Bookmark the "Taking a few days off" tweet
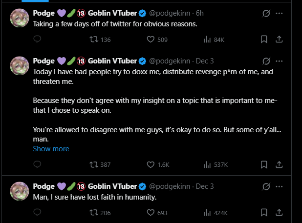The width and height of the screenshot is (302, 223). point(264,40)
